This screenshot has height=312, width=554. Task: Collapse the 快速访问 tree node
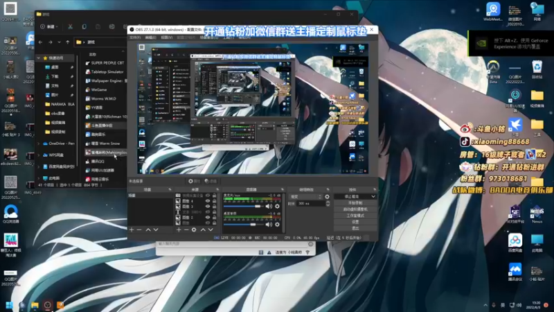tap(39, 58)
